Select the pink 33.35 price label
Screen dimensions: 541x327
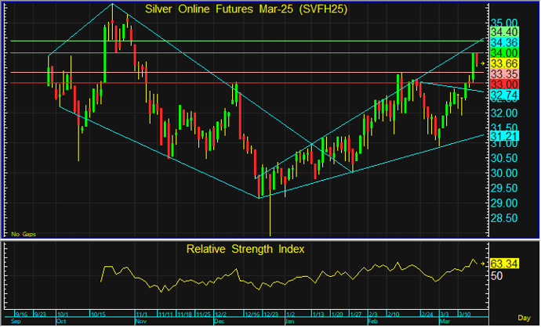[x=503, y=73]
